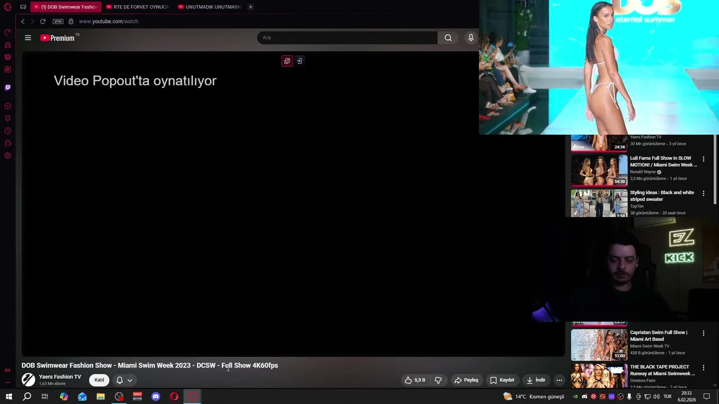
Task: Open Windows notification center
Action: click(707, 397)
